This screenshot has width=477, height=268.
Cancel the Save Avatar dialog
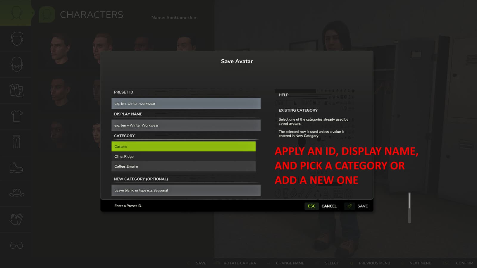[x=329, y=206]
